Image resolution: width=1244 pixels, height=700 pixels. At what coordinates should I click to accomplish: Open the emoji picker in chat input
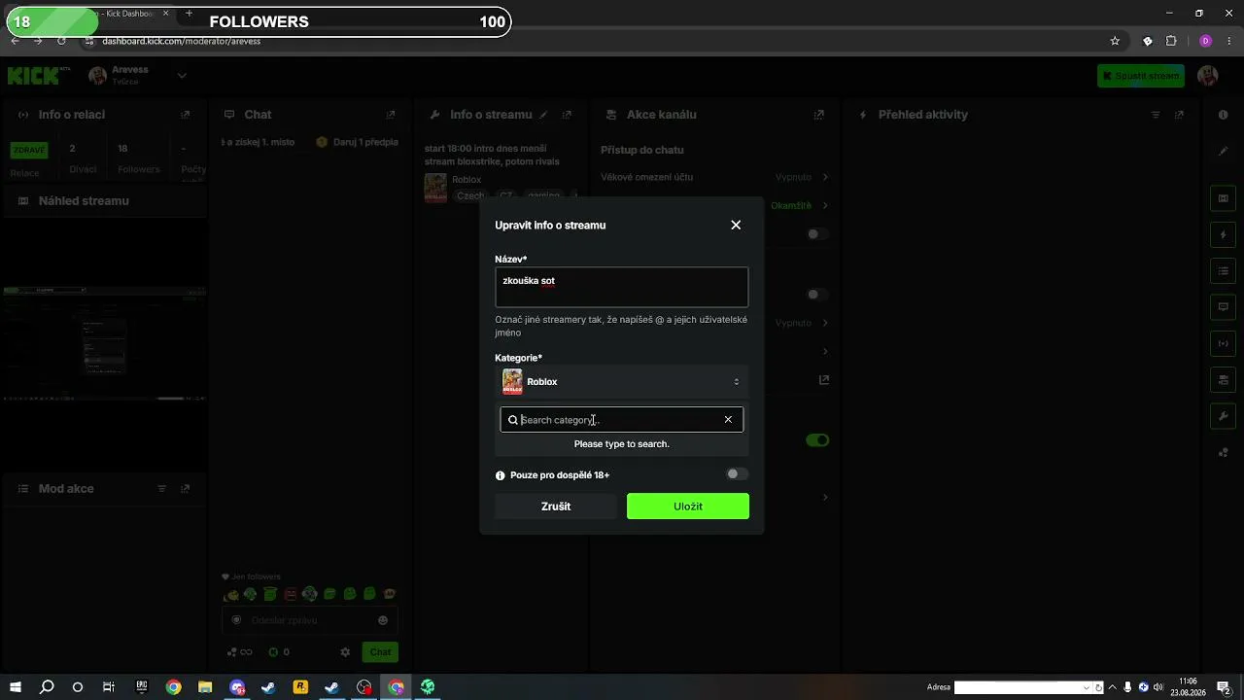point(383,620)
